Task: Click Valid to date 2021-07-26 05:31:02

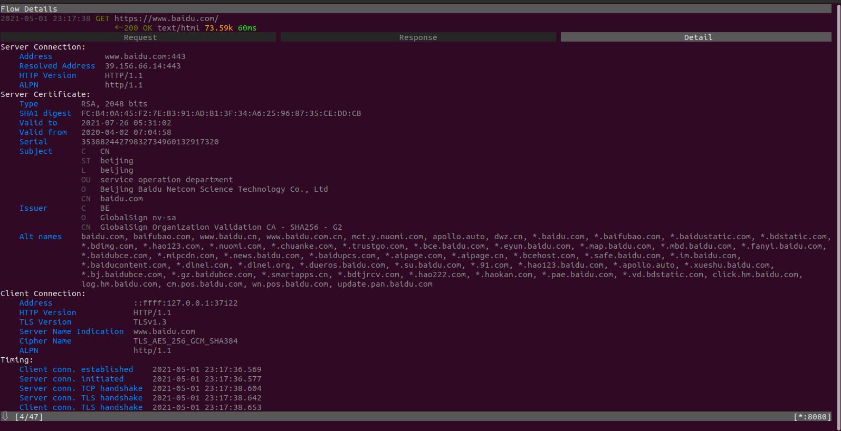Action: tap(126, 123)
